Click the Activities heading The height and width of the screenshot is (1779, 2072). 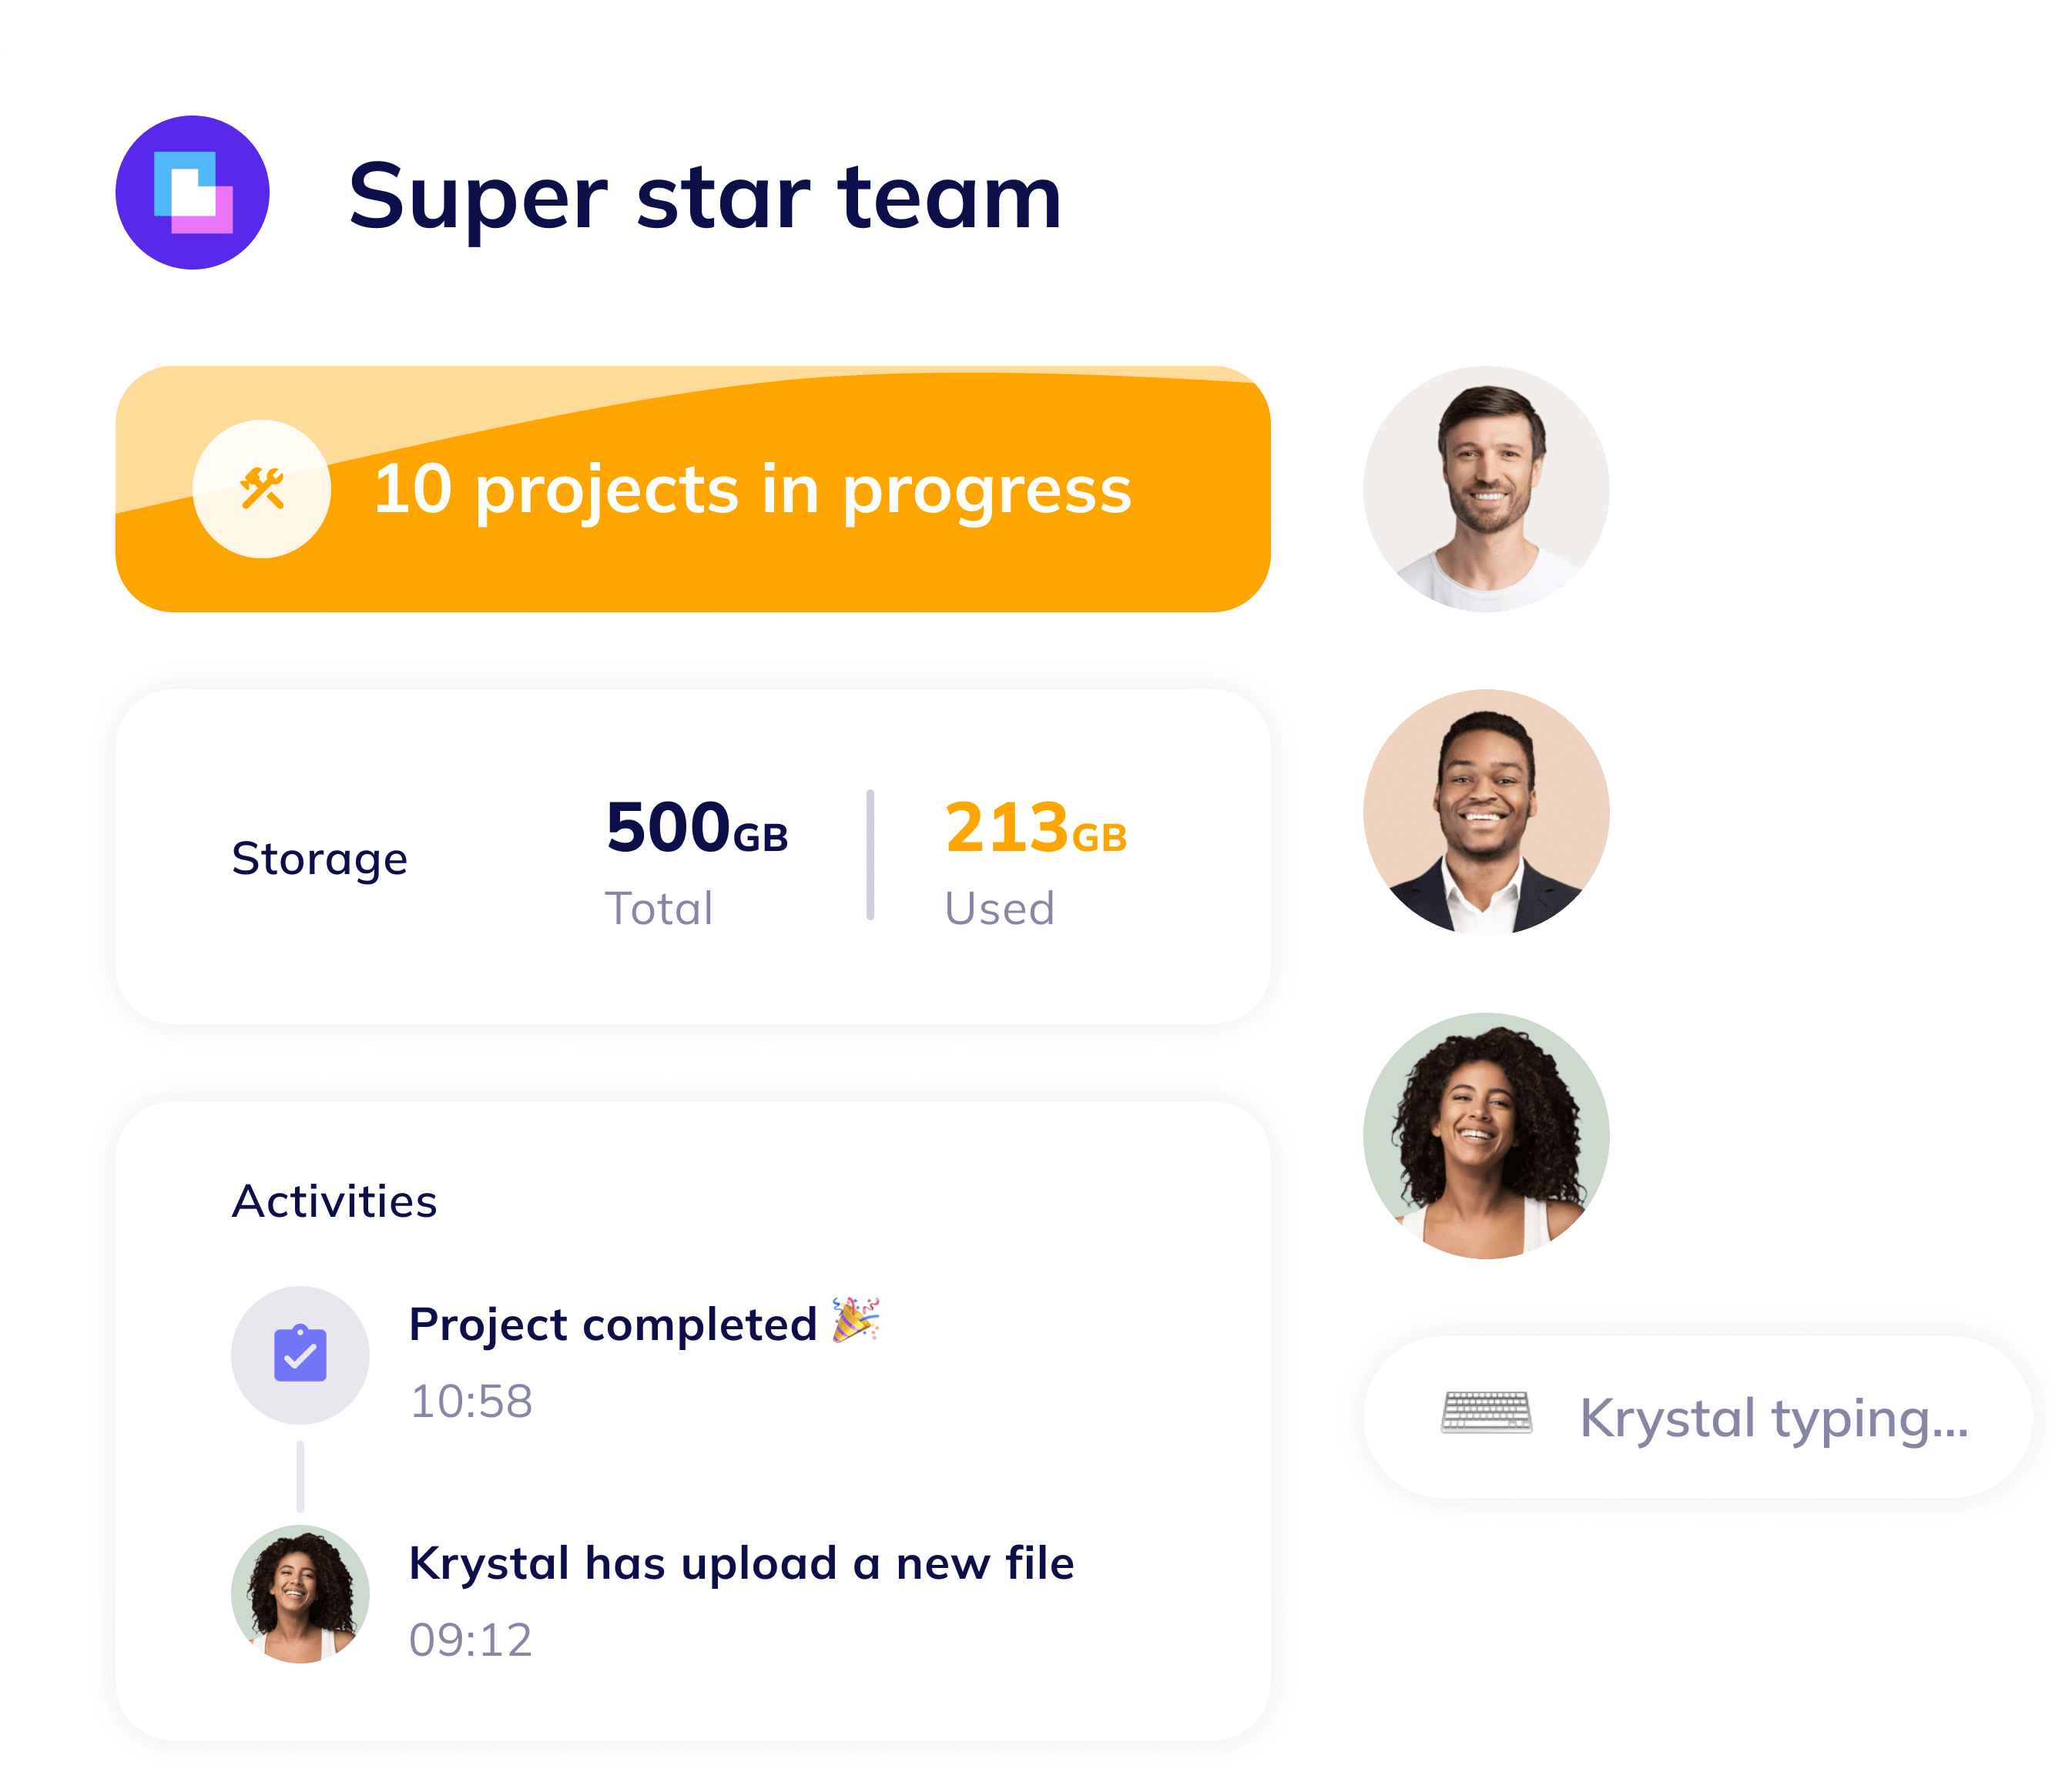[x=335, y=1201]
